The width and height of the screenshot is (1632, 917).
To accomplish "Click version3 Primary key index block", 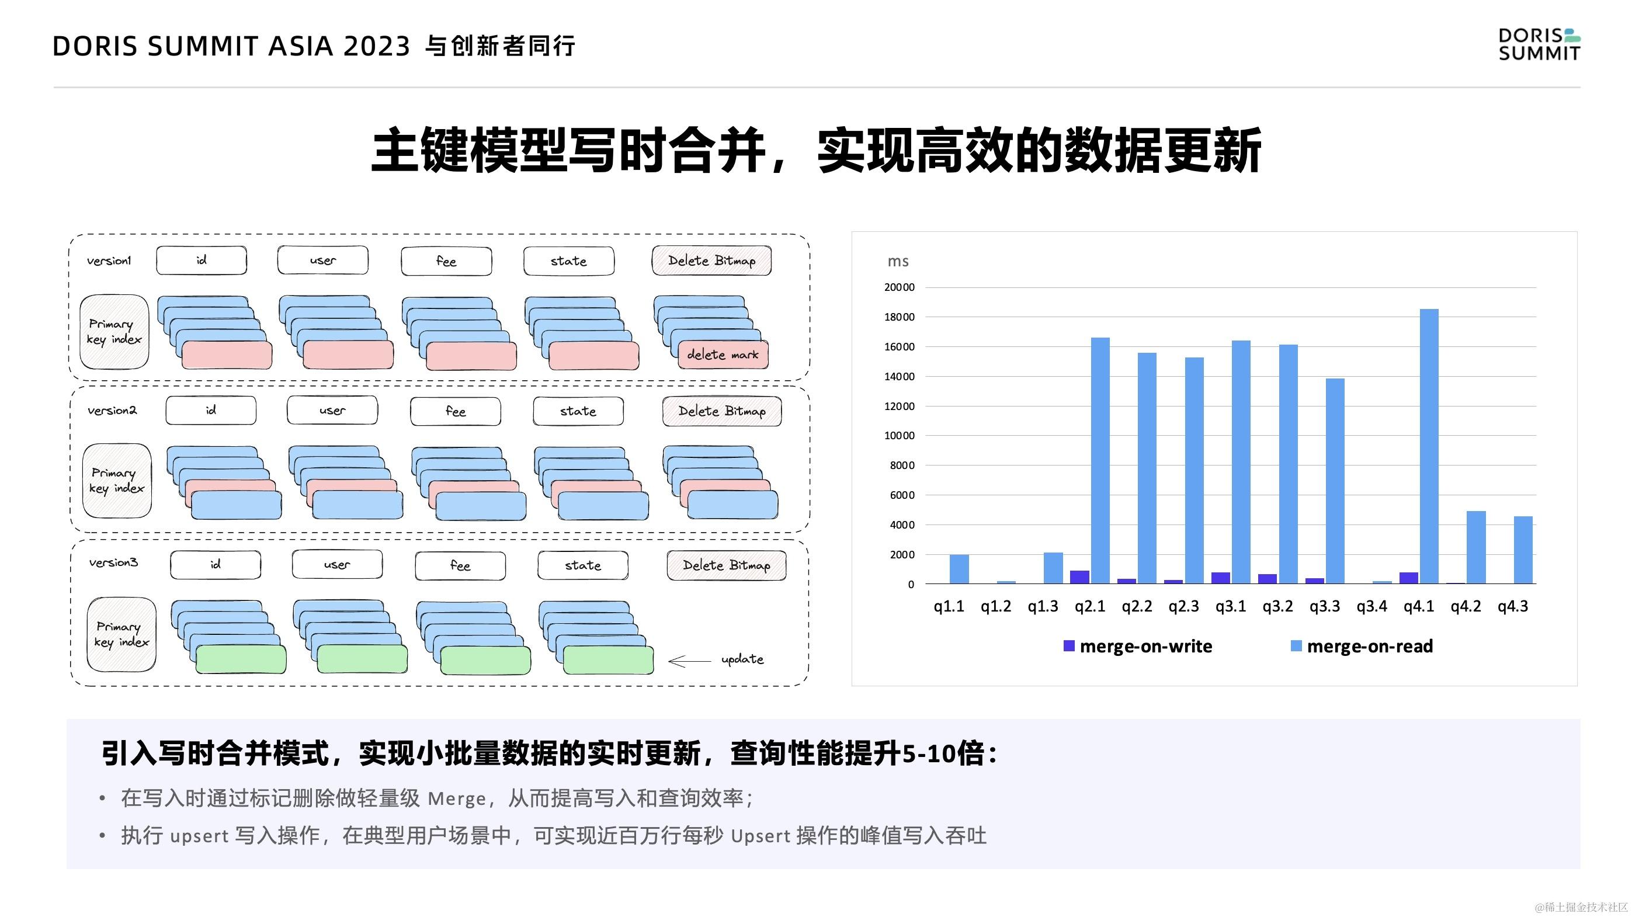I will tap(121, 634).
